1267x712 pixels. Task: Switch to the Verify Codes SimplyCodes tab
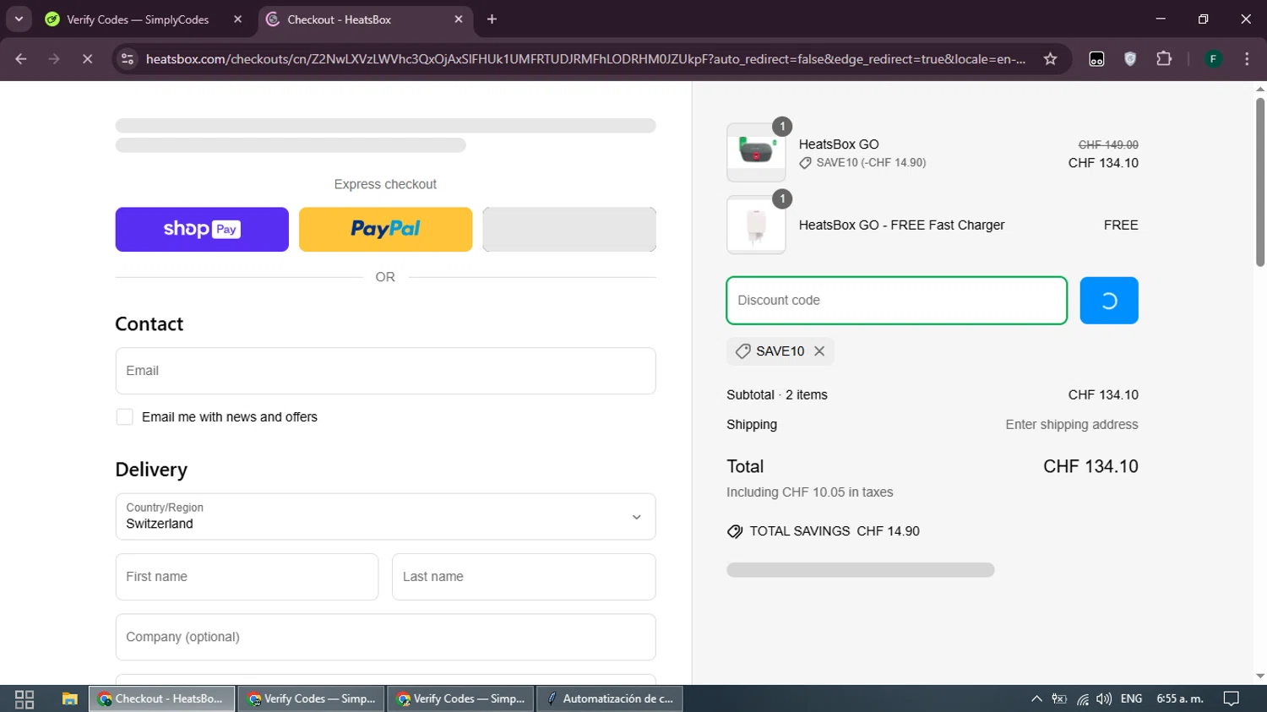138,19
